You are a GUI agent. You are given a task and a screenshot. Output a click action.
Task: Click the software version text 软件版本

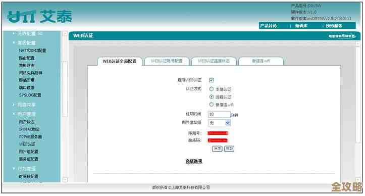(x=321, y=18)
